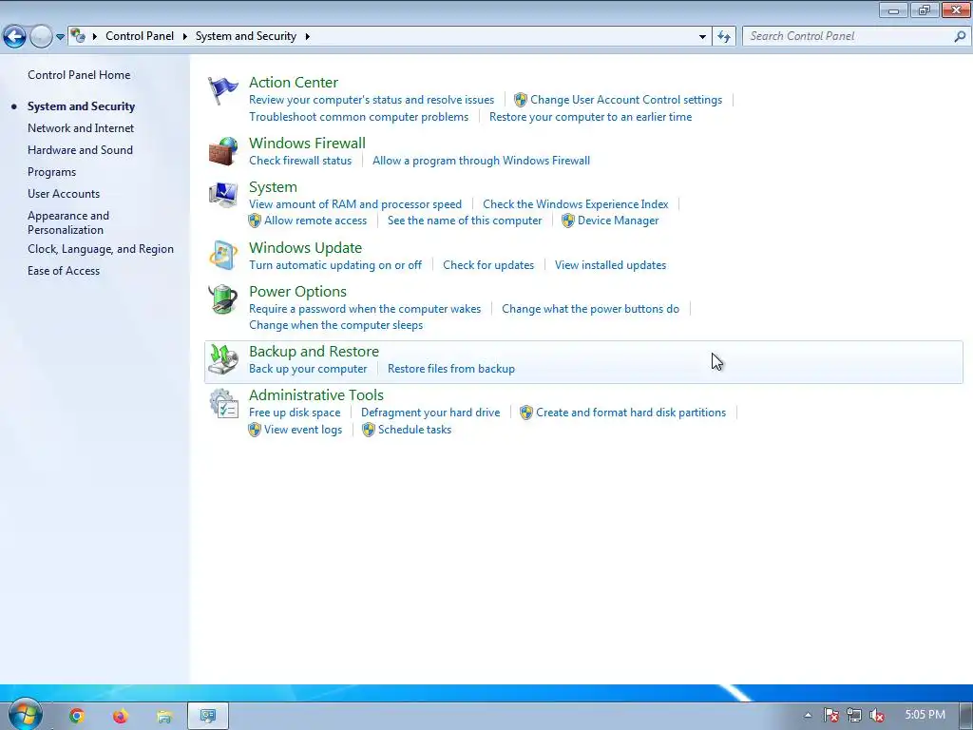Click the search magnifier icon

point(960,37)
